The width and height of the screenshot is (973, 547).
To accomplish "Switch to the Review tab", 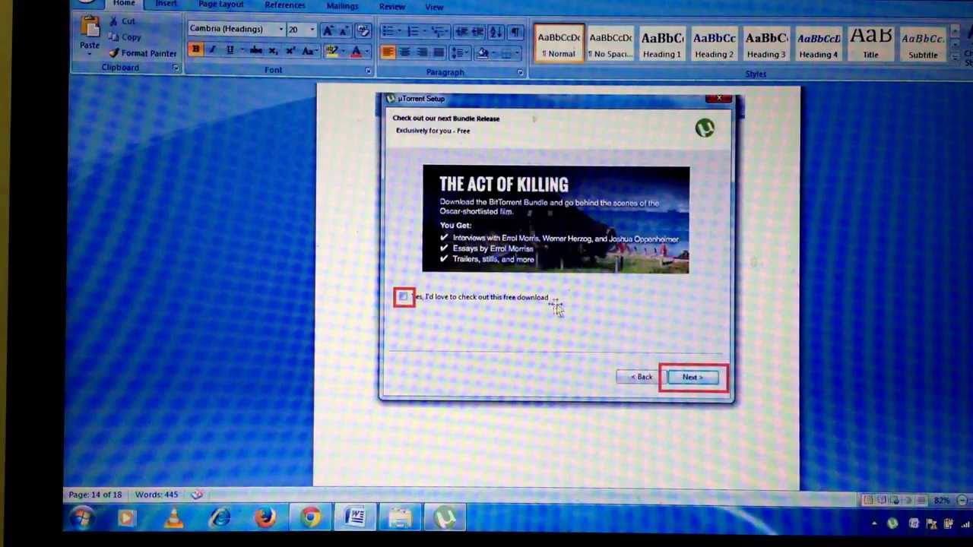I will [x=392, y=6].
